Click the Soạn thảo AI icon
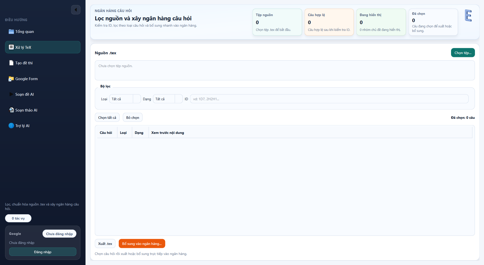Image resolution: width=484 pixels, height=265 pixels. pos(11,110)
